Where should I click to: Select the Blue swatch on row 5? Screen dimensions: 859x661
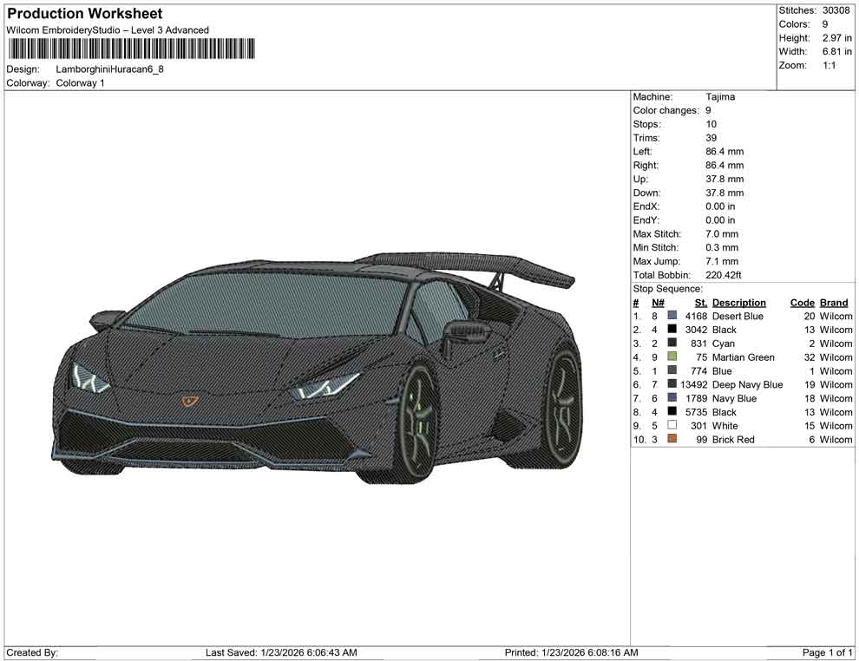672,371
